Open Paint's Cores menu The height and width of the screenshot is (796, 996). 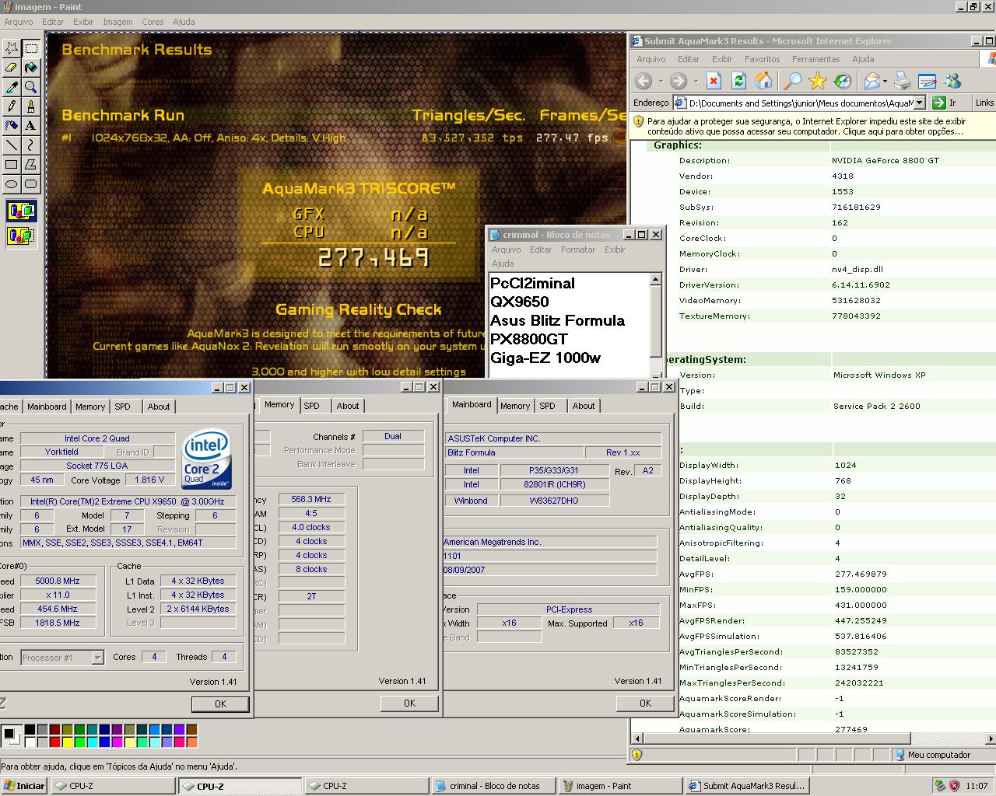153,22
